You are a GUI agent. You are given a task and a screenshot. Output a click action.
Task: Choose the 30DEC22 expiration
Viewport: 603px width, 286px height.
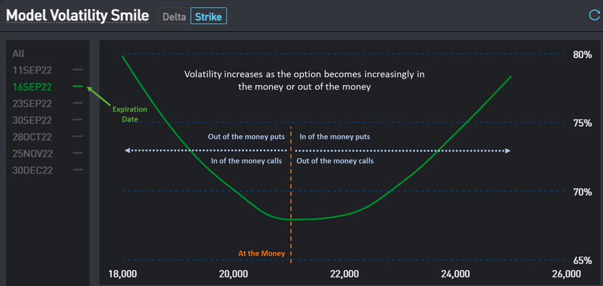[32, 171]
